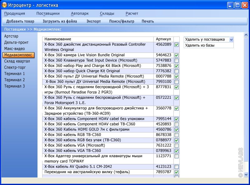
Task: Click Поставщики in the breadcrumb path
Action: [x=15, y=29]
